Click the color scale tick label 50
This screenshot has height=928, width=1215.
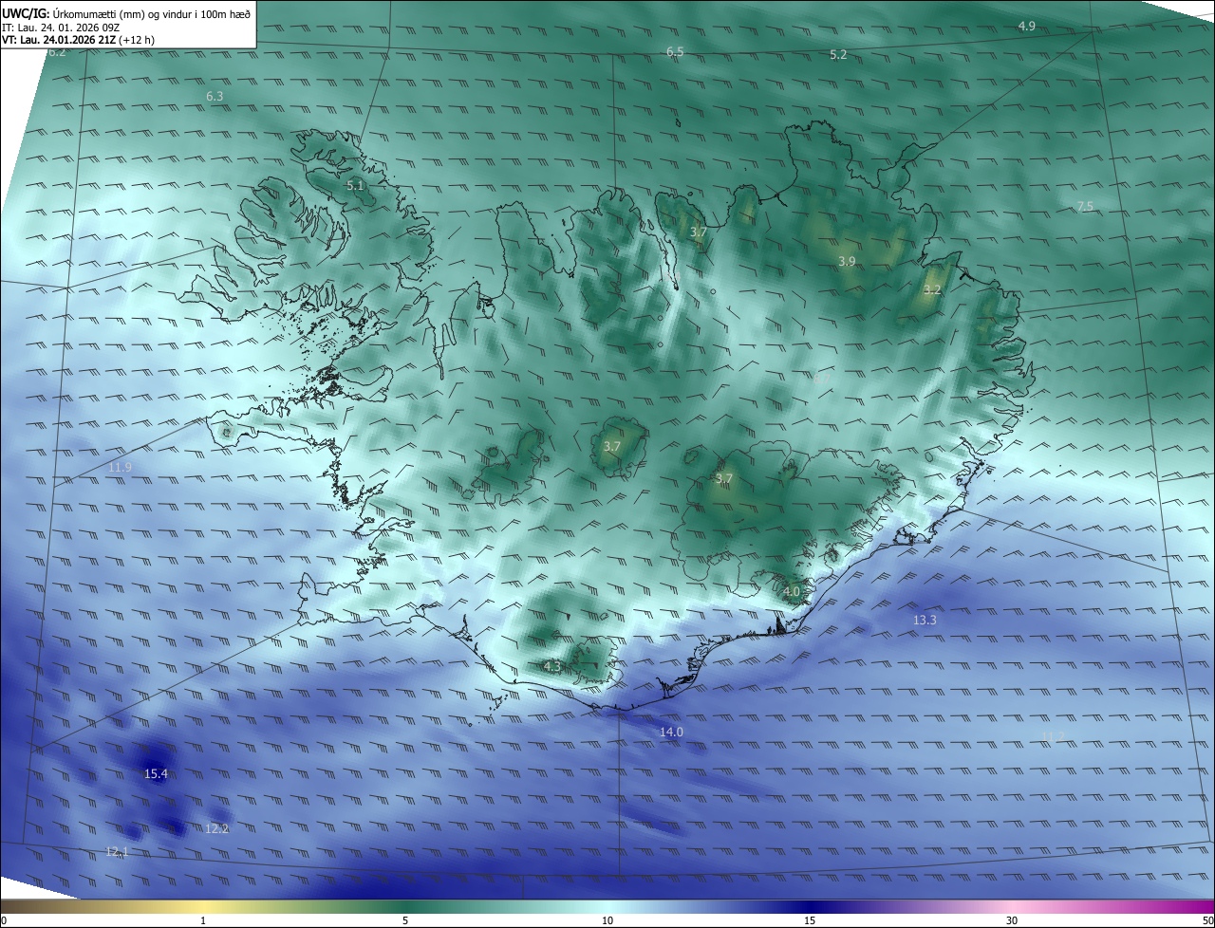tap(1206, 921)
